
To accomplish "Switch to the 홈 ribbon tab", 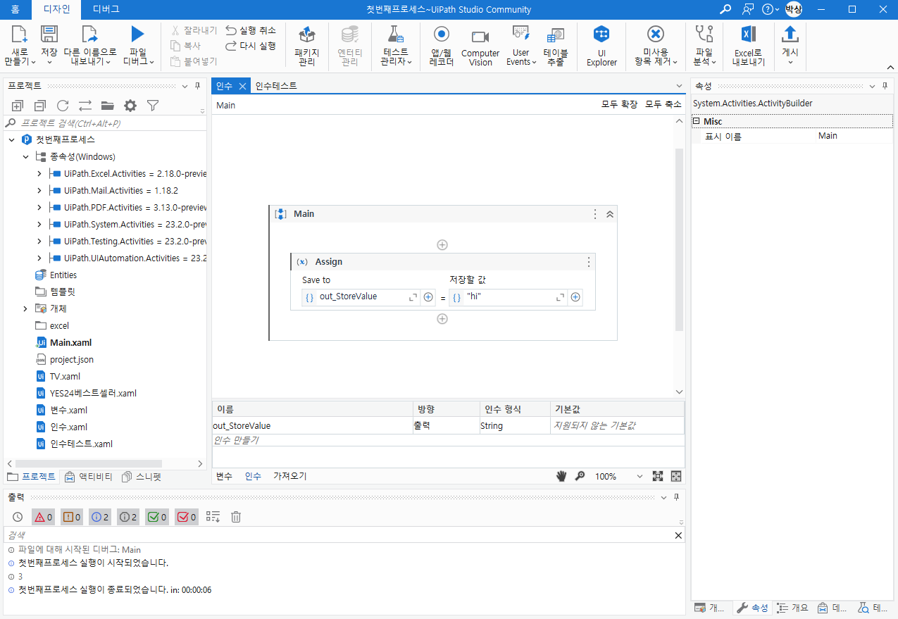I will coord(15,9).
